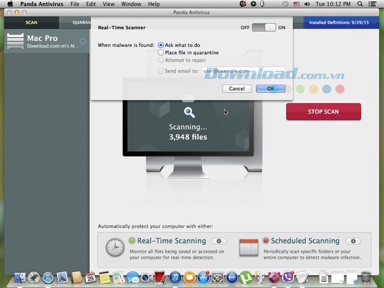Click the Real-Time Scanning clock icon

115,247
